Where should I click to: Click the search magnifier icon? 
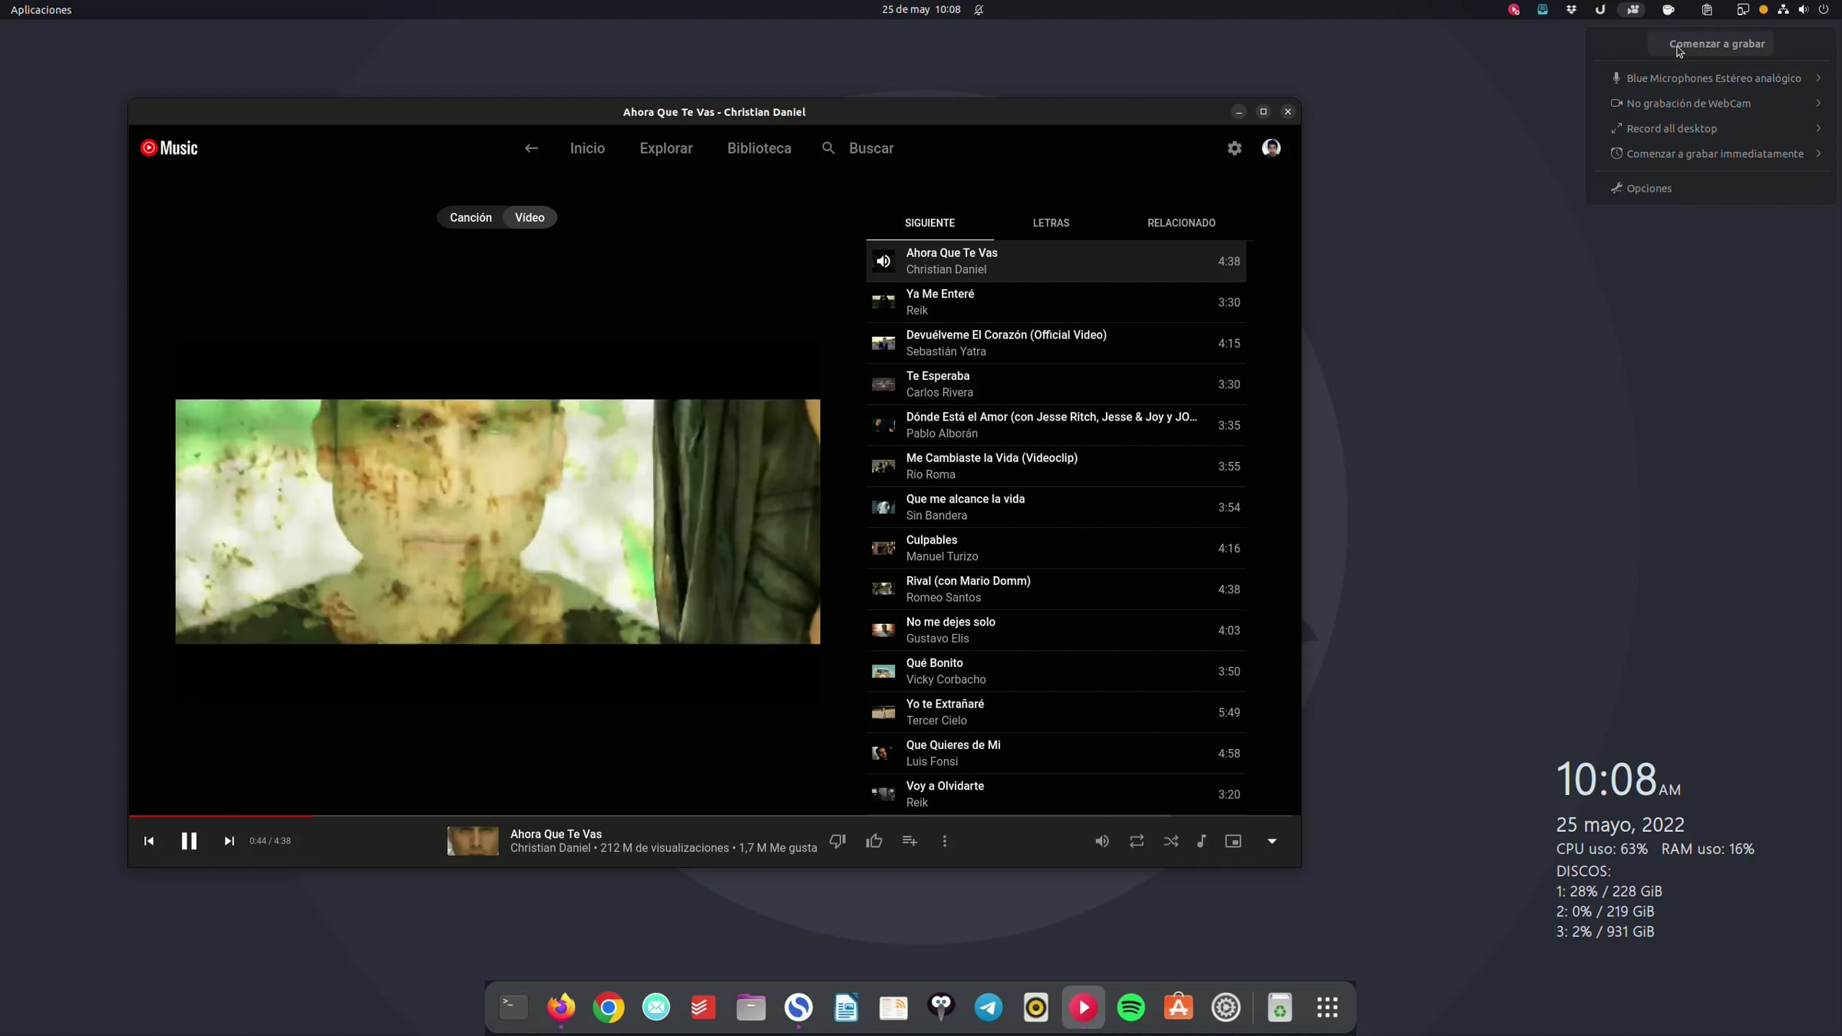click(x=828, y=148)
